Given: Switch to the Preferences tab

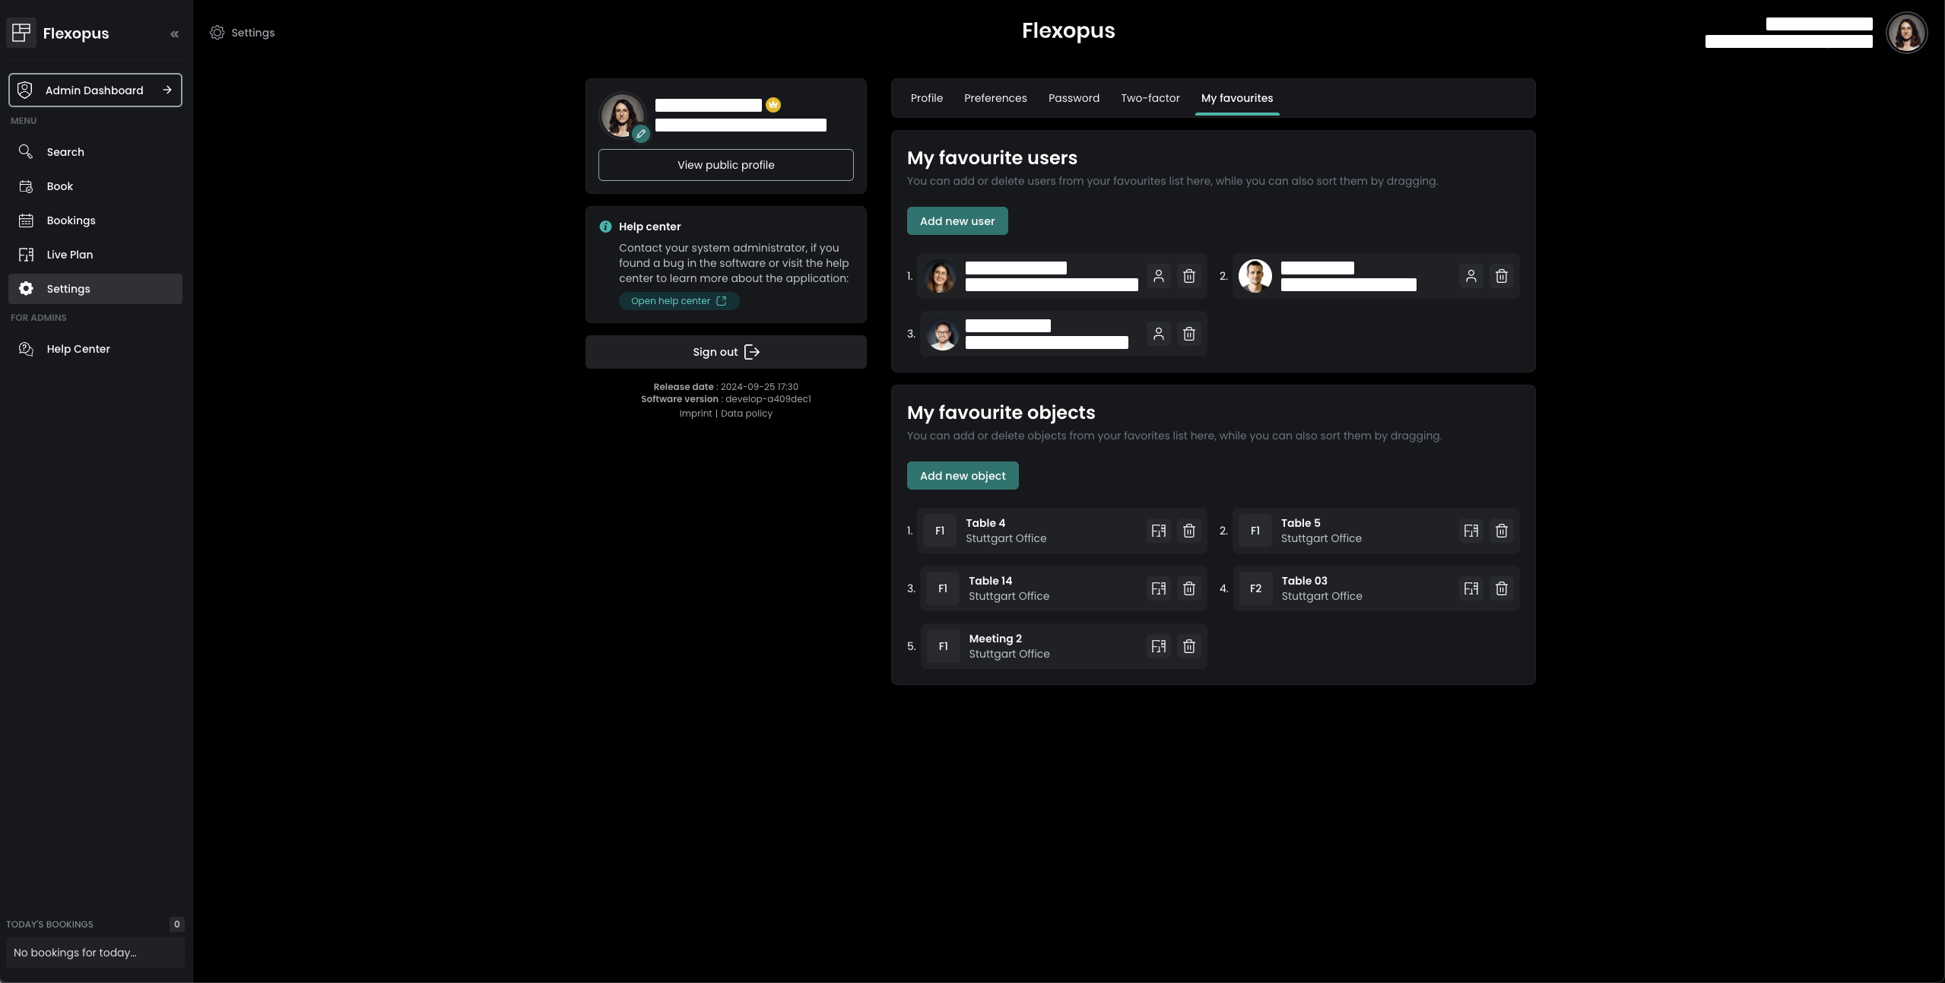Looking at the screenshot, I should pyautogui.click(x=995, y=98).
